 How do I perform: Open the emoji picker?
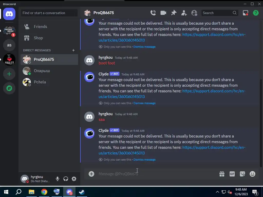tap(252, 174)
